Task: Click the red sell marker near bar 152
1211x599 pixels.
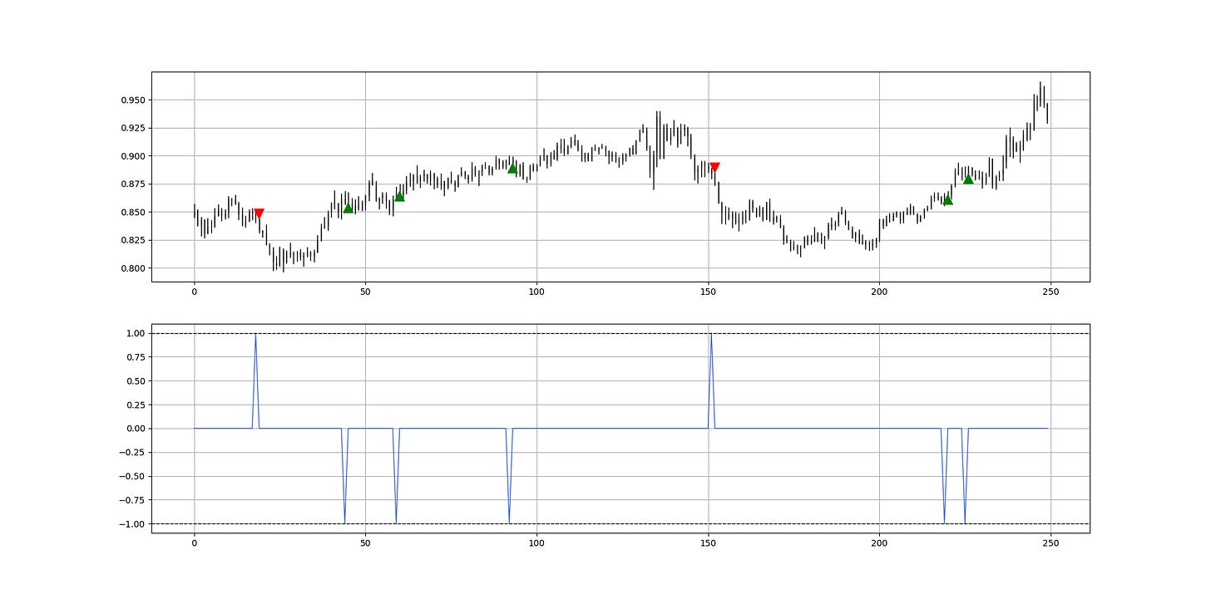Action: tap(714, 167)
